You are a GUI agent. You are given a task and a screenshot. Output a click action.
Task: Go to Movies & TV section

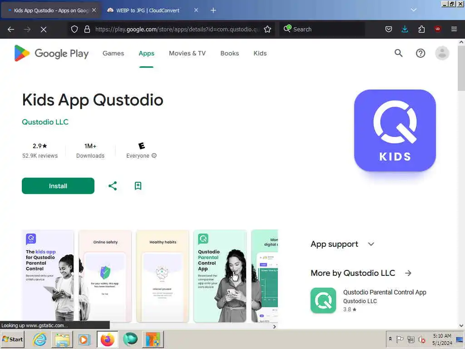pos(187,54)
